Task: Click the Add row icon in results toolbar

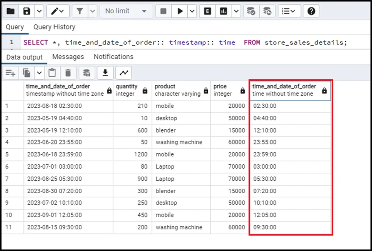Action: tap(11, 73)
